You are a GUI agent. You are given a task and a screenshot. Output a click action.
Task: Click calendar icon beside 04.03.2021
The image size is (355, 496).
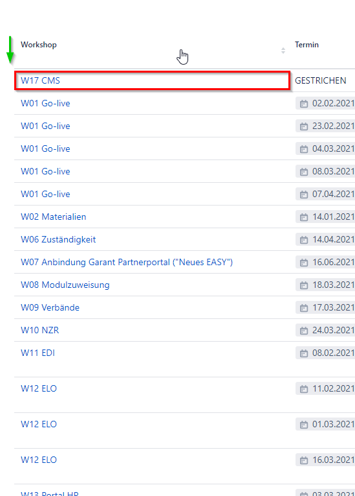[304, 149]
